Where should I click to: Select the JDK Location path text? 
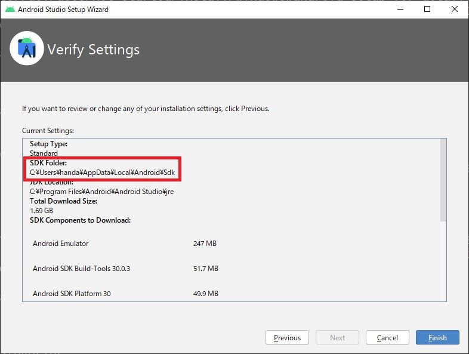pyautogui.click(x=101, y=192)
